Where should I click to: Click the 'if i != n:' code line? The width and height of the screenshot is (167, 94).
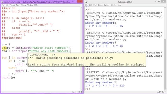17,61
